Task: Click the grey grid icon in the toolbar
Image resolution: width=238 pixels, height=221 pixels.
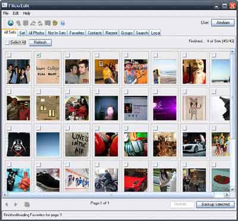Action: [26, 23]
